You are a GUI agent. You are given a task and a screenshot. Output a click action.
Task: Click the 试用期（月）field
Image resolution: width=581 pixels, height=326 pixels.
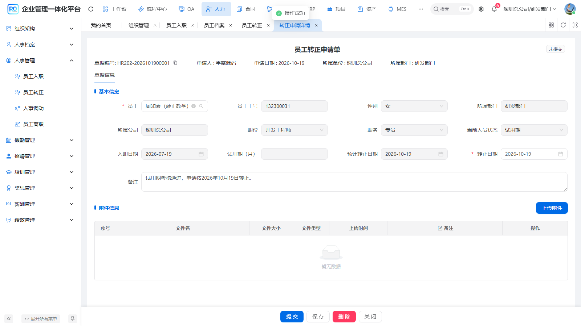click(x=294, y=154)
